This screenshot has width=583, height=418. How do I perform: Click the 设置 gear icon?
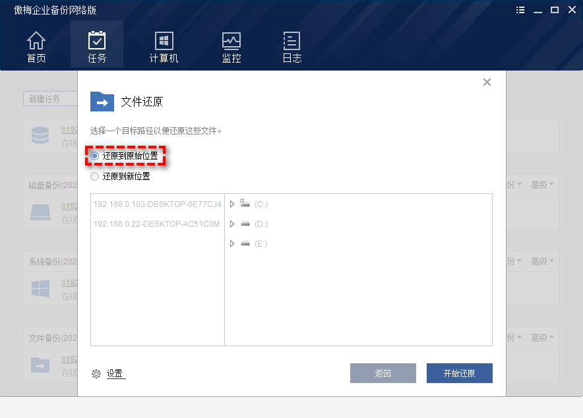(96, 374)
